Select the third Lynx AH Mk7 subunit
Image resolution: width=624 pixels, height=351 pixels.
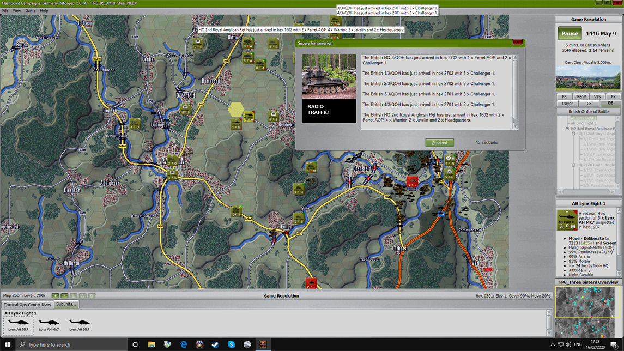[x=79, y=325]
